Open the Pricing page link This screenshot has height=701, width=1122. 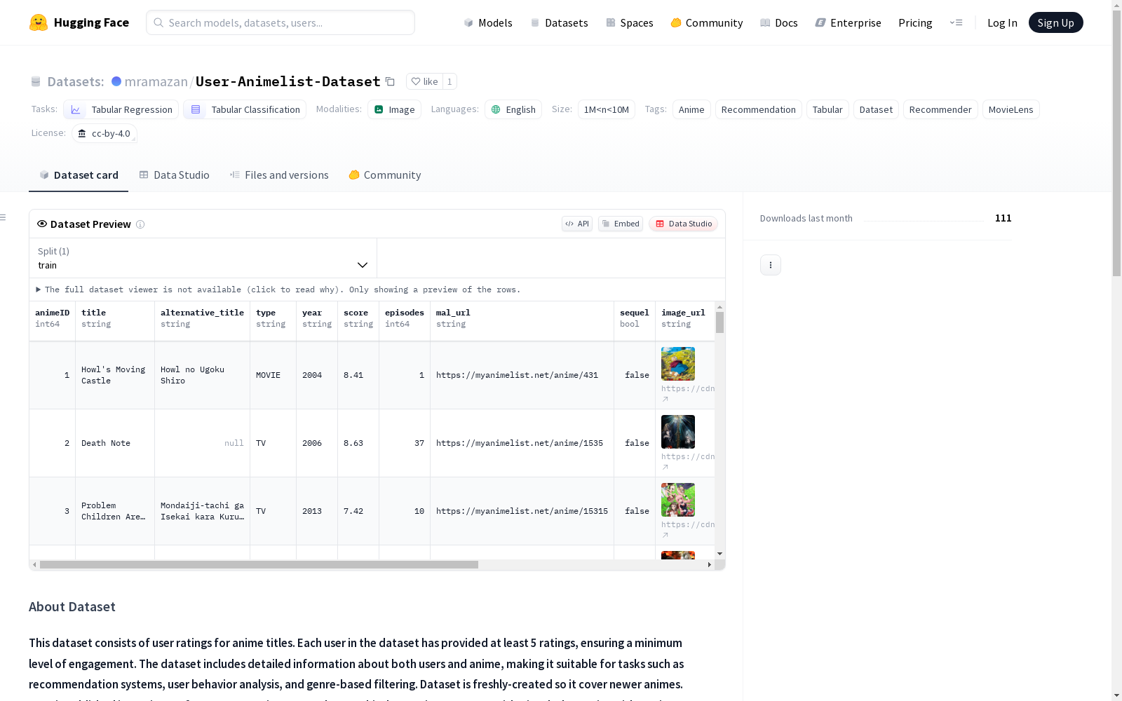click(x=915, y=22)
